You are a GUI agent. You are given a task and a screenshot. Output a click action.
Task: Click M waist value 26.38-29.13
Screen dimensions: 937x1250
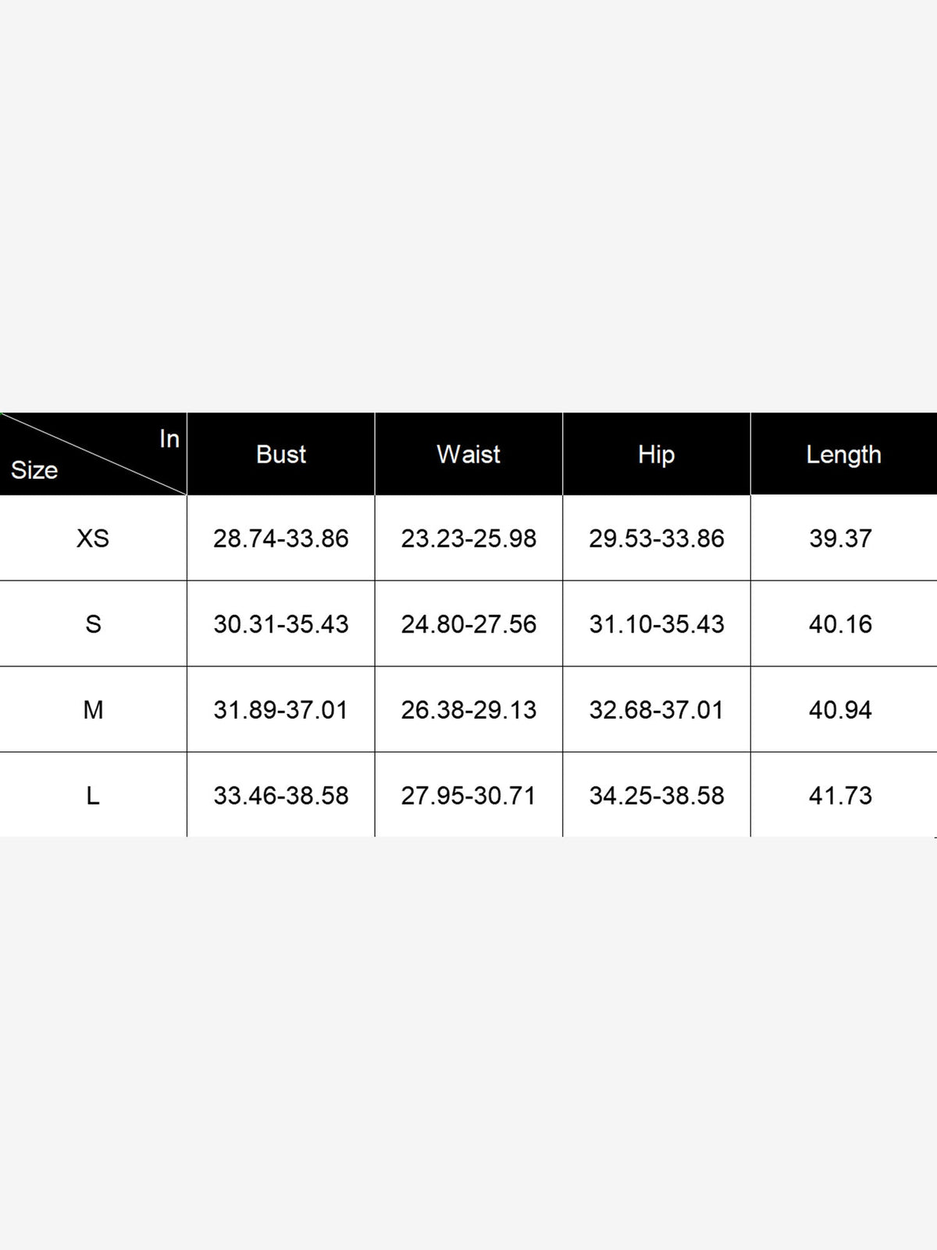point(468,710)
